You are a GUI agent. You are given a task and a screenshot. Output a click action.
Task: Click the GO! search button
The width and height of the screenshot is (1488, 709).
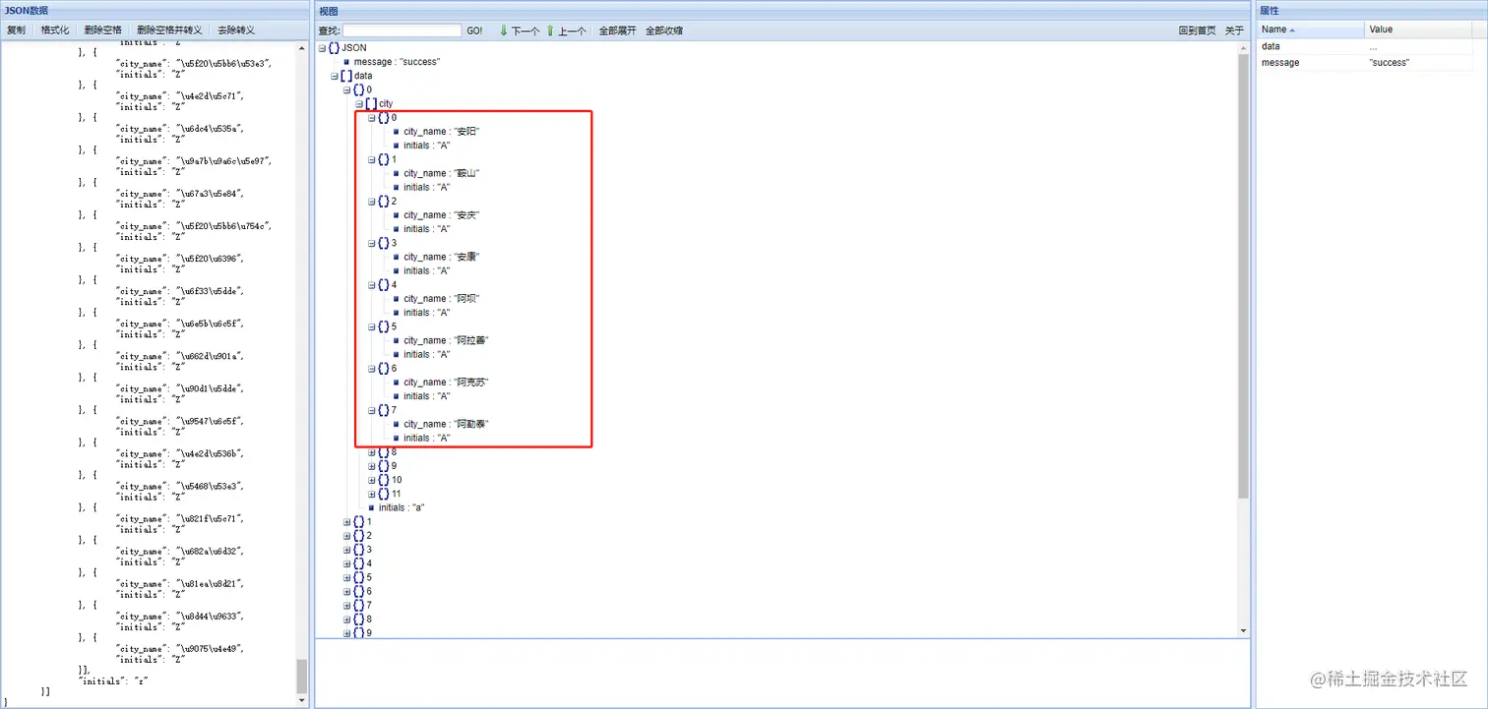pyautogui.click(x=474, y=31)
